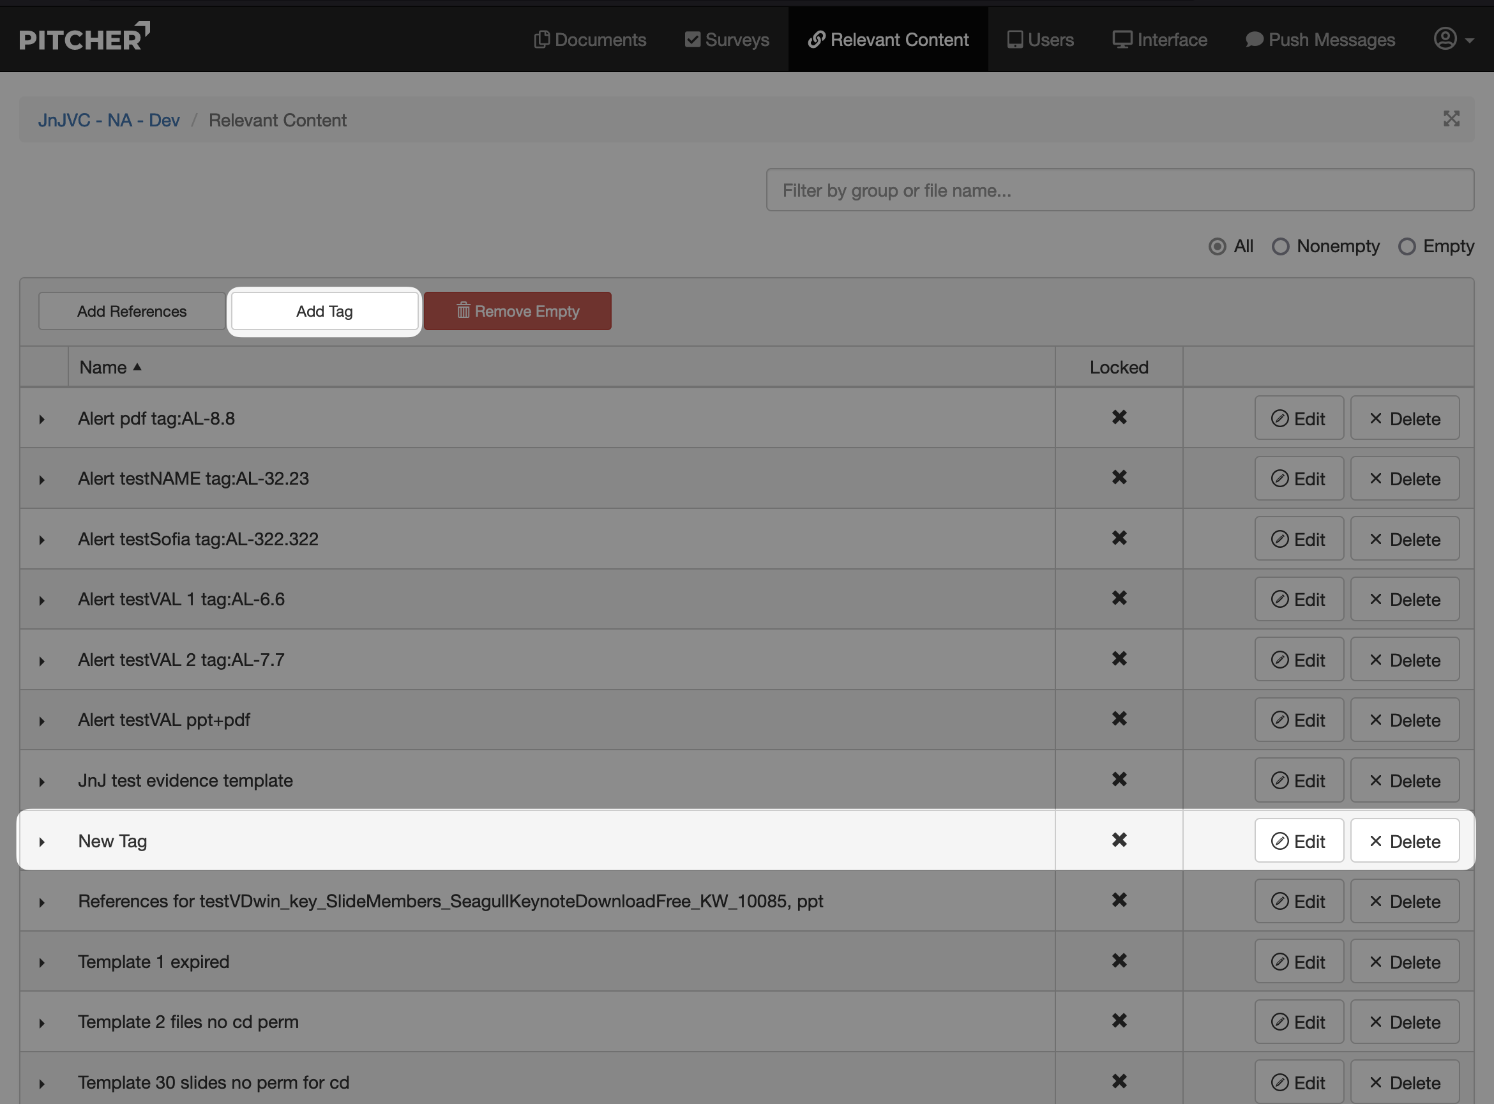Image resolution: width=1494 pixels, height=1104 pixels.
Task: Open JnJVC - NA - Dev breadcrumb link
Action: (x=109, y=120)
